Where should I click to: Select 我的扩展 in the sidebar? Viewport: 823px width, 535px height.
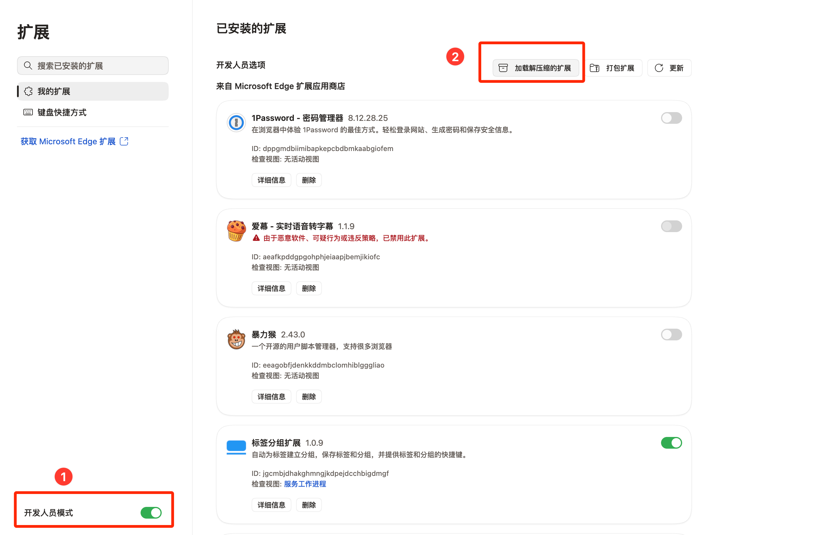point(93,91)
